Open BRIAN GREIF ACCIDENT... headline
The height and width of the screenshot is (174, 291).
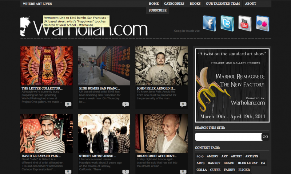click(x=157, y=156)
